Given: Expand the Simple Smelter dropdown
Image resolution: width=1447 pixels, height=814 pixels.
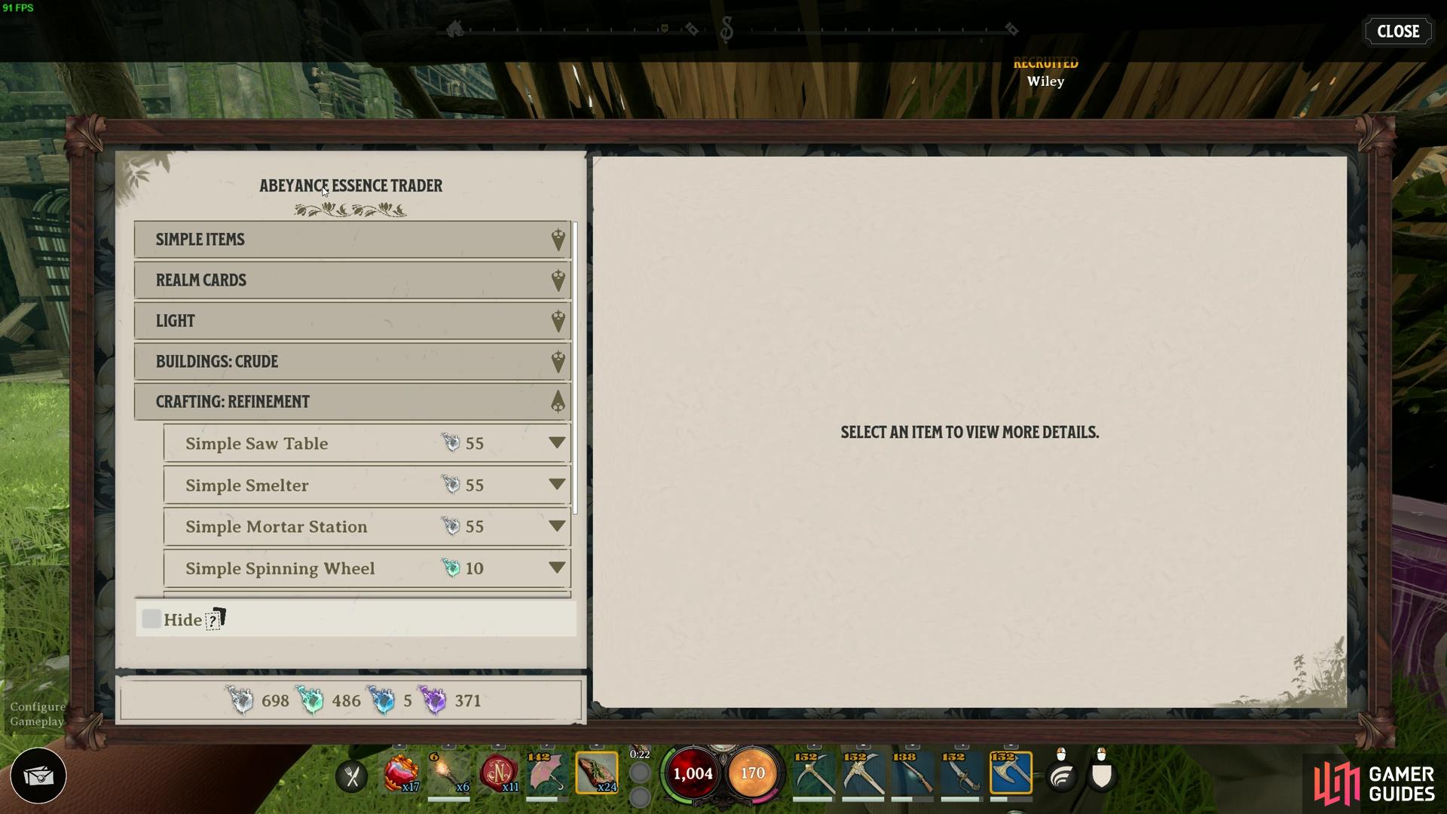Looking at the screenshot, I should 555,485.
